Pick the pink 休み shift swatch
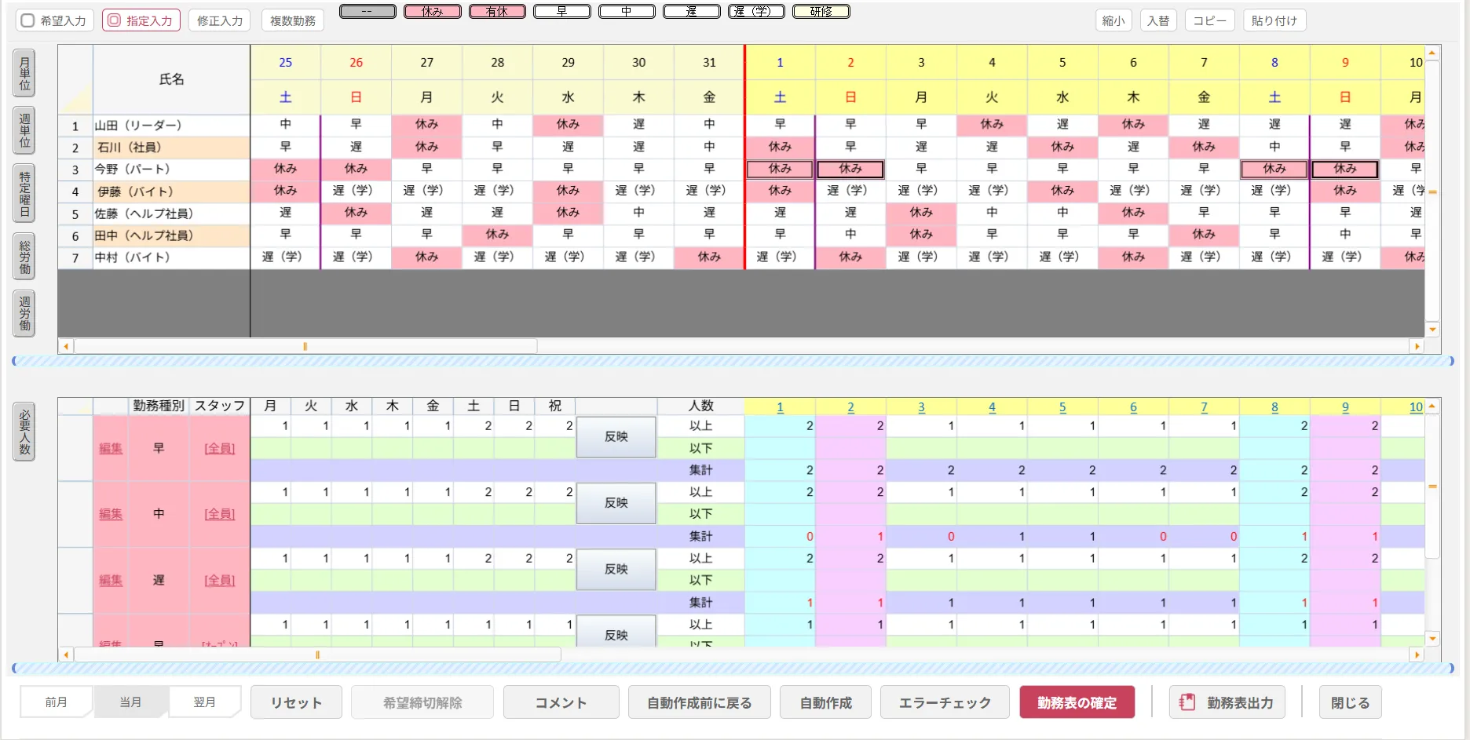The height and width of the screenshot is (740, 1470). [x=432, y=12]
